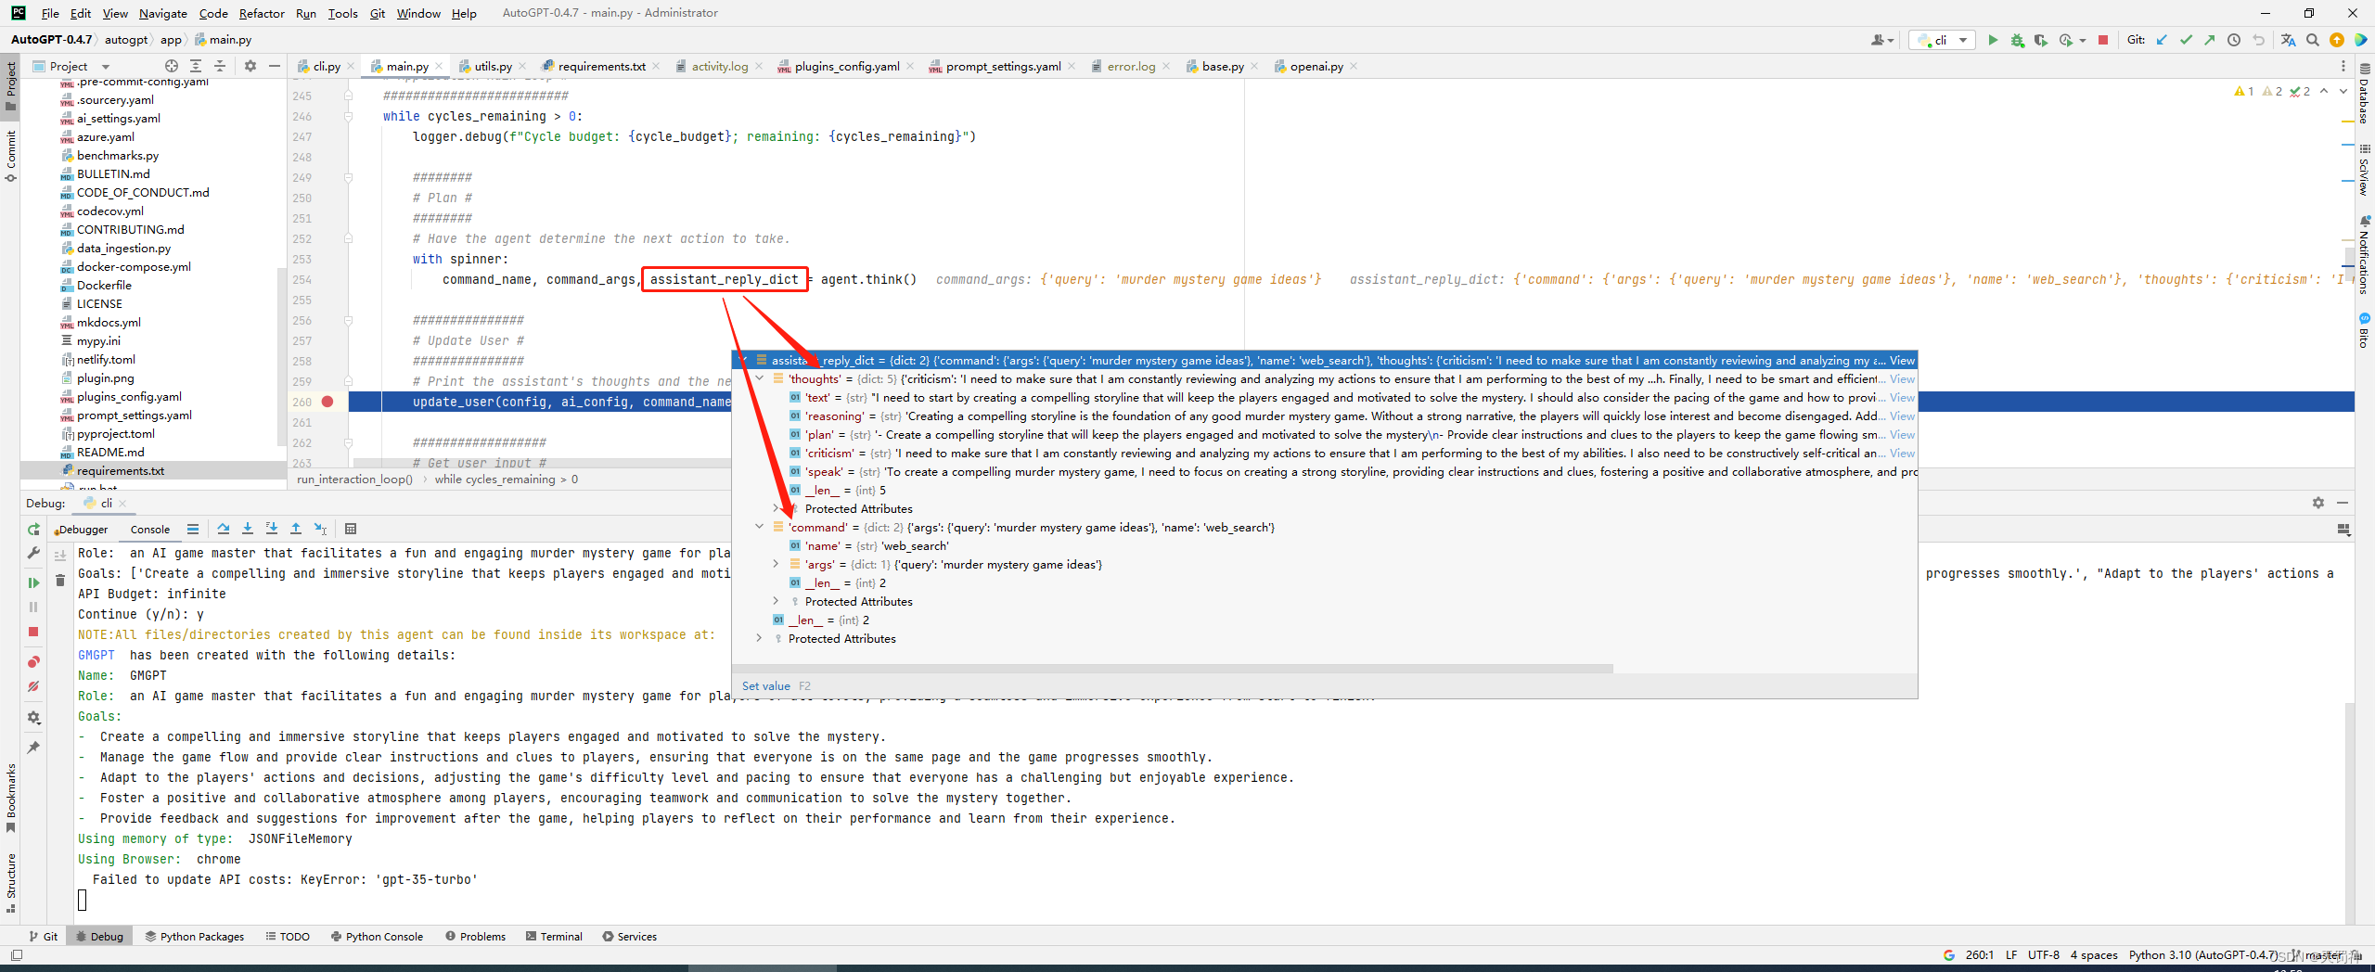Open the Terminal tool window
This screenshot has width=2375, height=972.
click(555, 936)
